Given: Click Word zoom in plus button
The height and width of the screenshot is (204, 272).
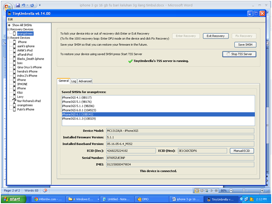Looking at the screenshot, I should point(262,191).
